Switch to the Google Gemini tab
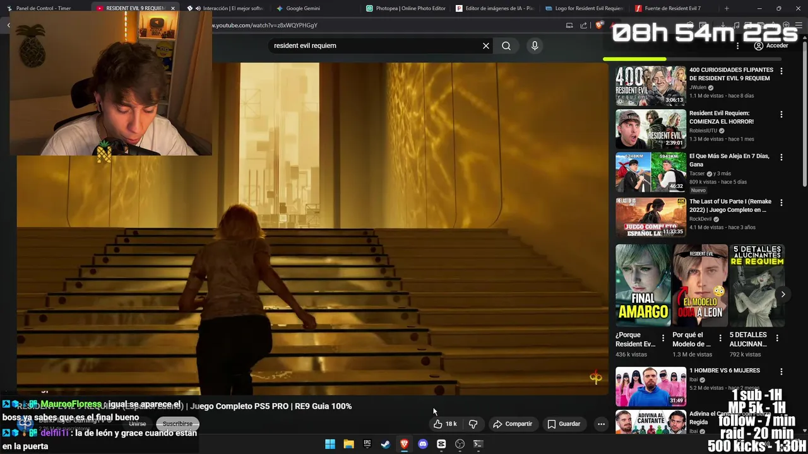808x454 pixels. coord(303,8)
